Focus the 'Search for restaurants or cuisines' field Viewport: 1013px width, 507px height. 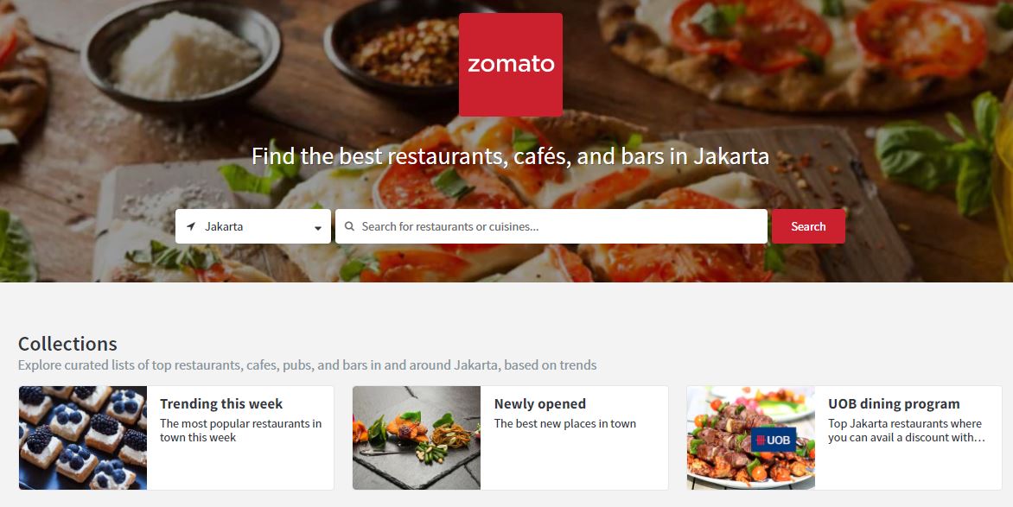click(551, 226)
